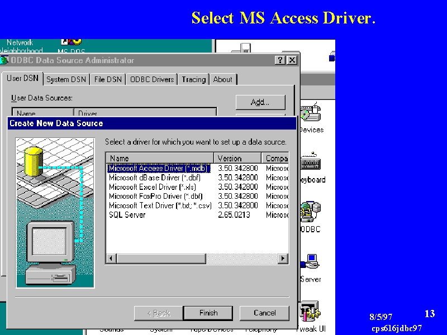Open the File DSN tab

(108, 79)
